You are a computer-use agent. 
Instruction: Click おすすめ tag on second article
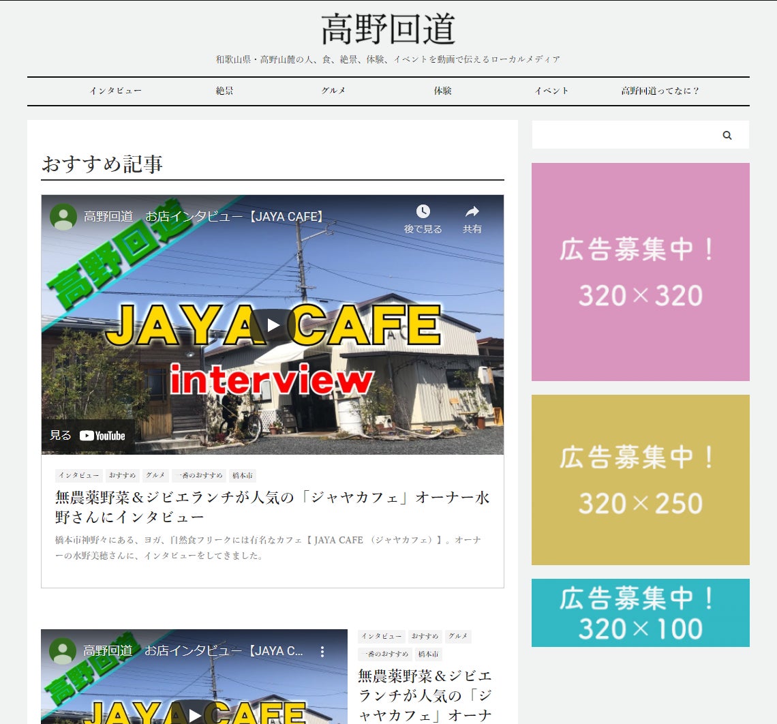[x=425, y=636]
